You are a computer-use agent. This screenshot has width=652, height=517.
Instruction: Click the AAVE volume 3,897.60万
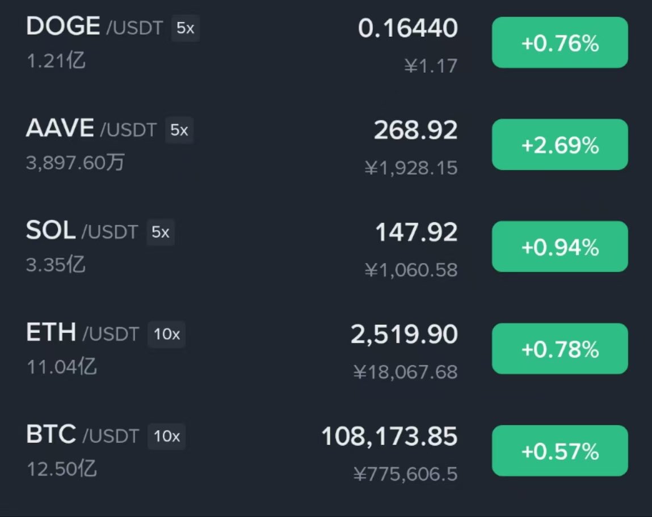(75, 162)
